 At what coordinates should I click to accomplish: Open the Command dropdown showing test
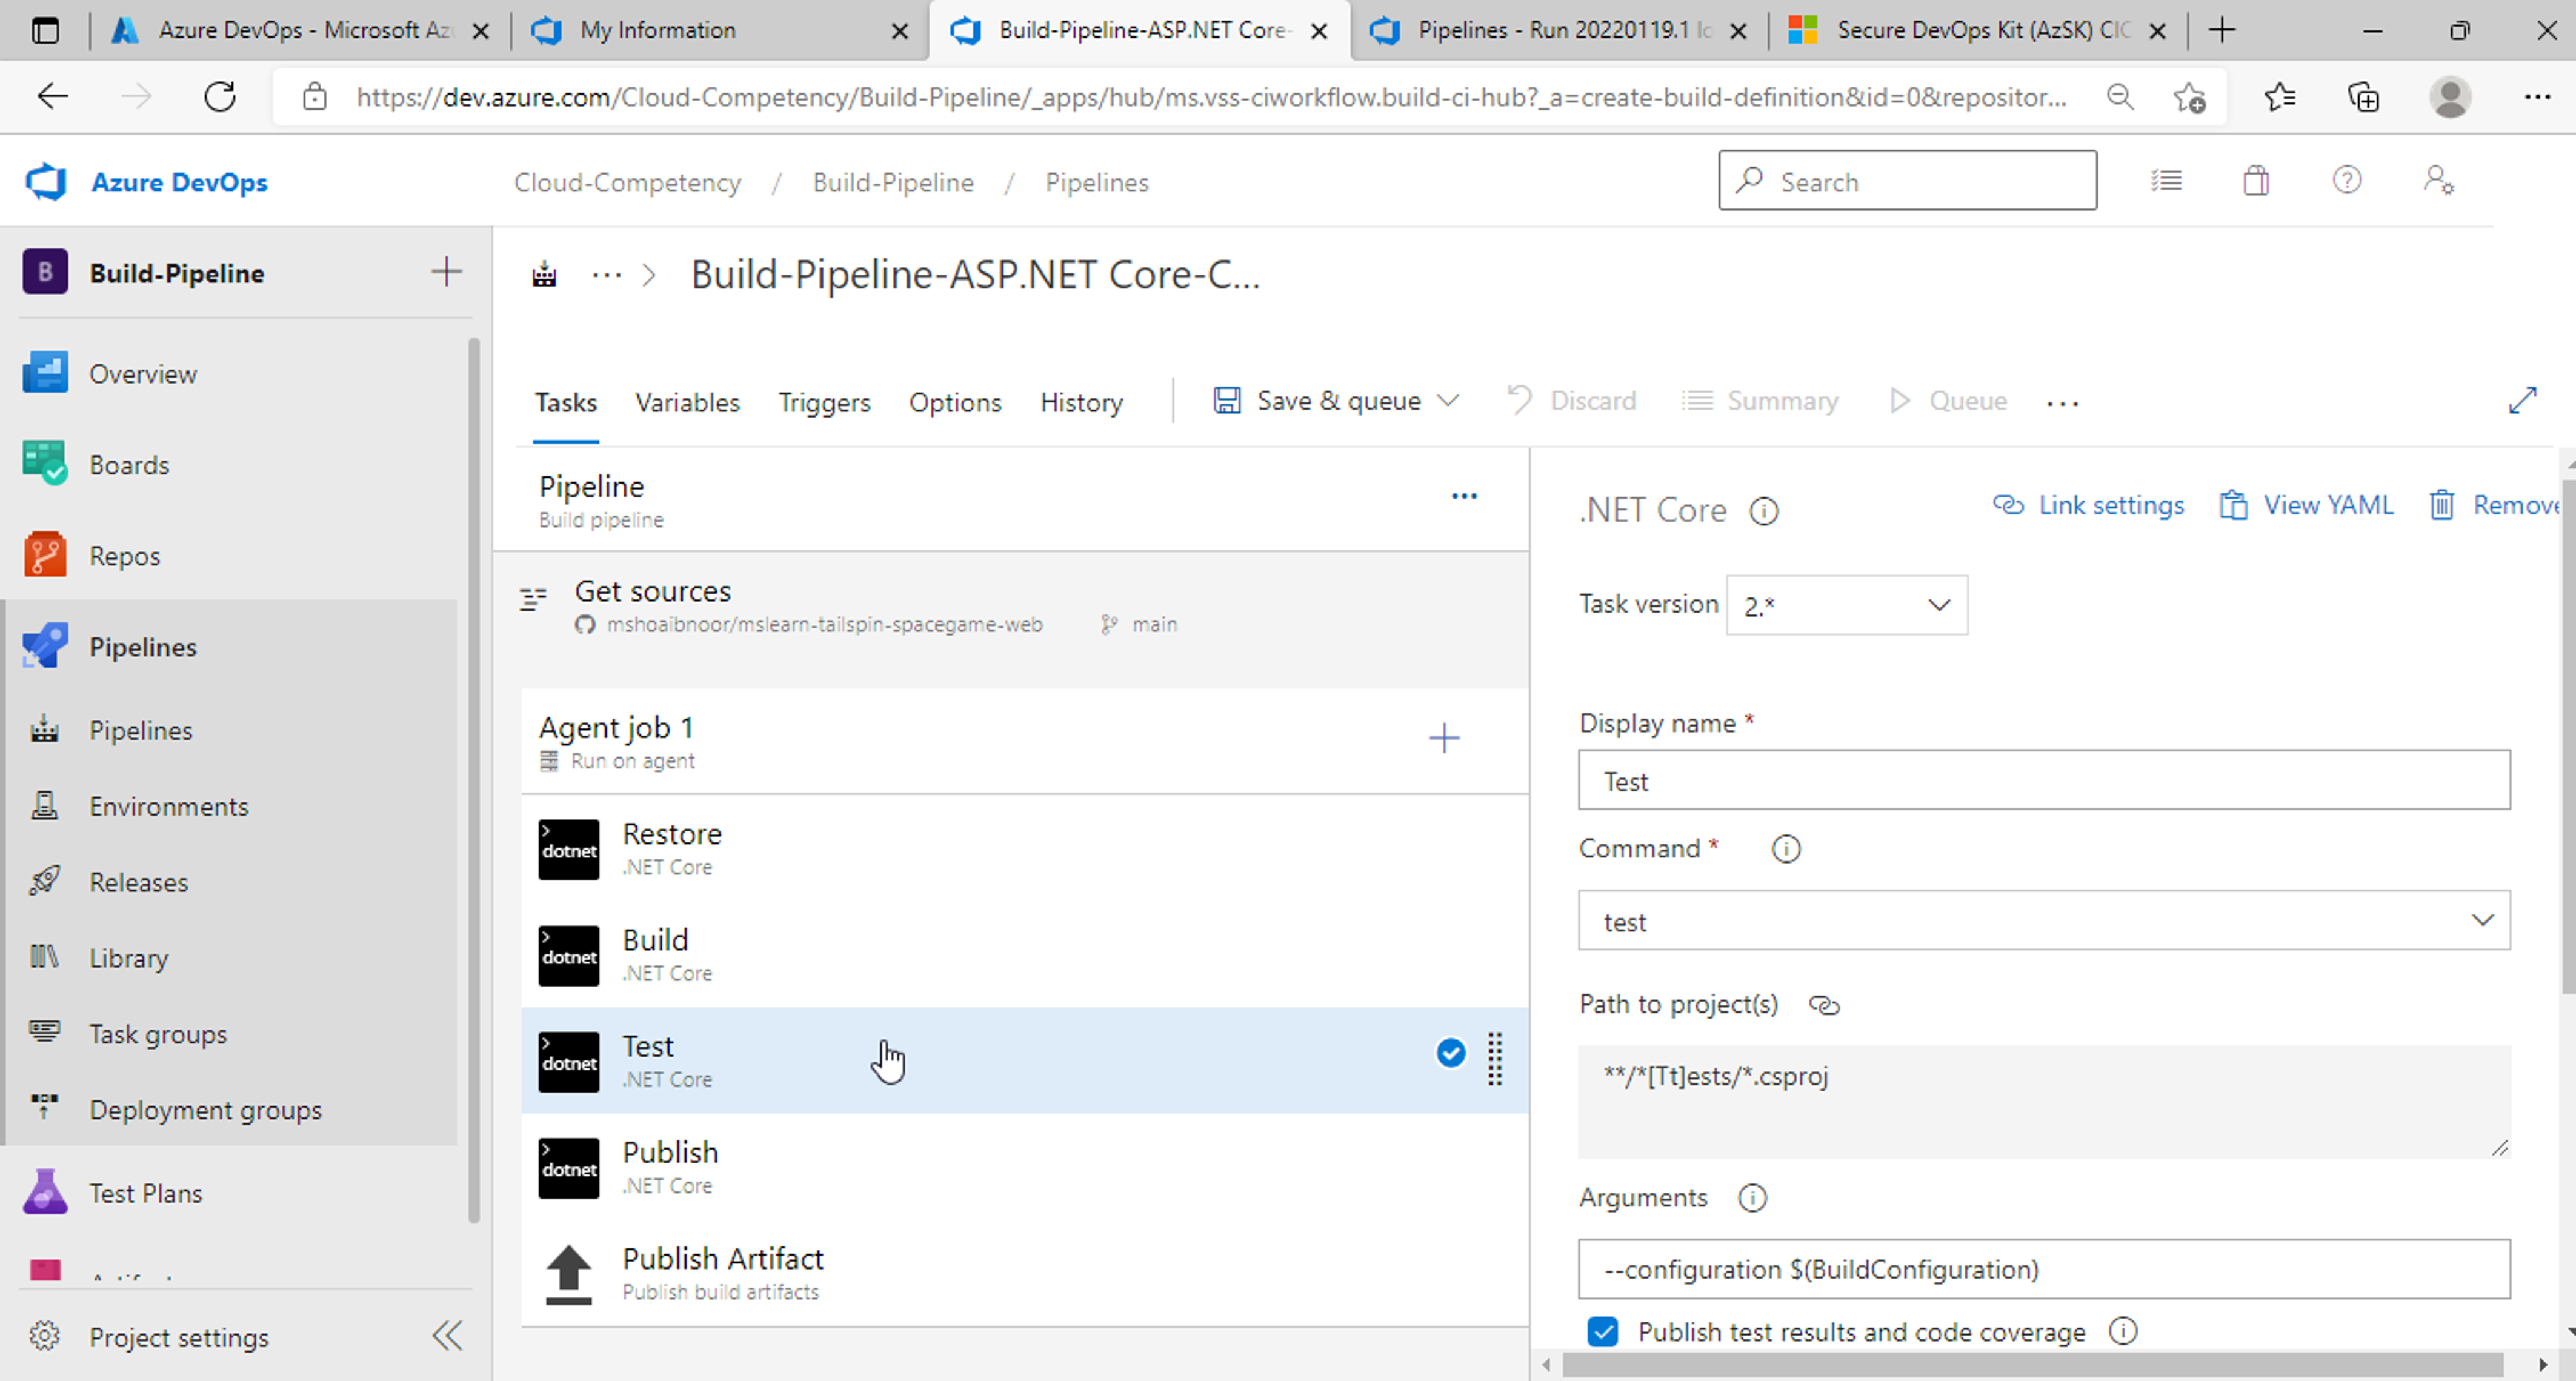point(2044,920)
